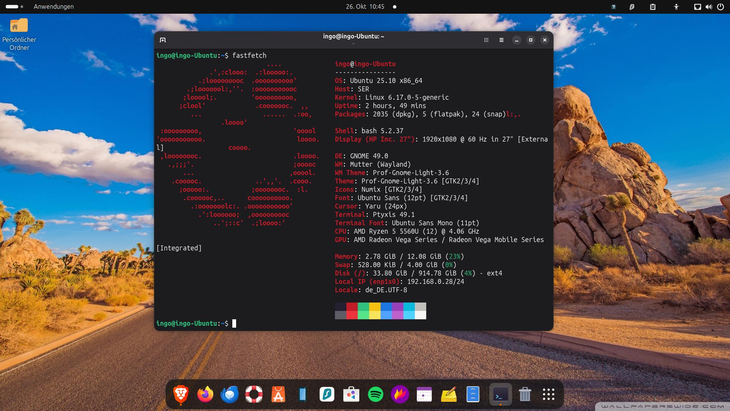
Task: Open the Anwendungen menu
Action: click(54, 6)
